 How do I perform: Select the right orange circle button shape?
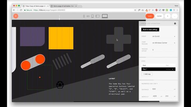coord(40,59)
